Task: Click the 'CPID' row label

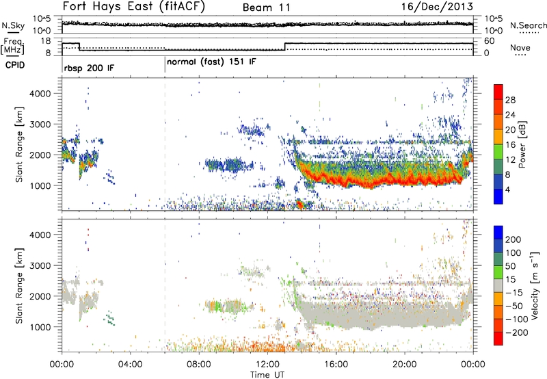Action: click(x=15, y=65)
